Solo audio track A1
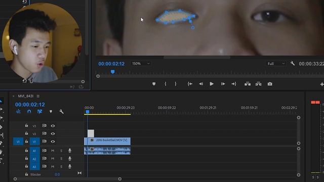The height and width of the screenshot is (182, 324). (x=61, y=151)
